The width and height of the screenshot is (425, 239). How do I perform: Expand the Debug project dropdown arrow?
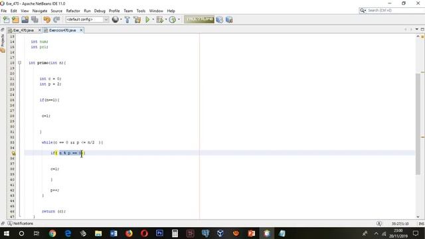[x=166, y=19]
